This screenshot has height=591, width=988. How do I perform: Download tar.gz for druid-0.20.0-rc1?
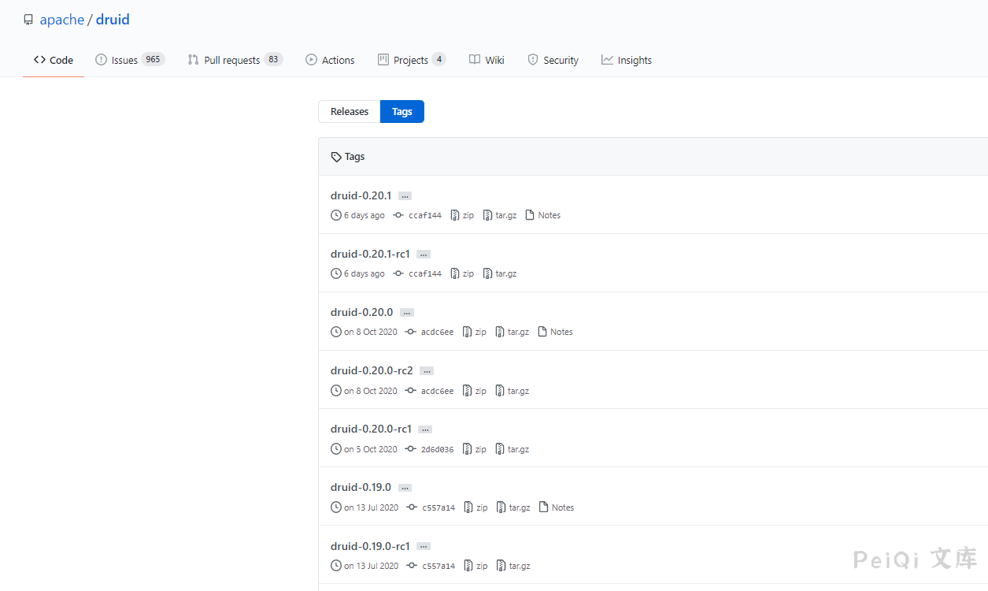coord(518,449)
